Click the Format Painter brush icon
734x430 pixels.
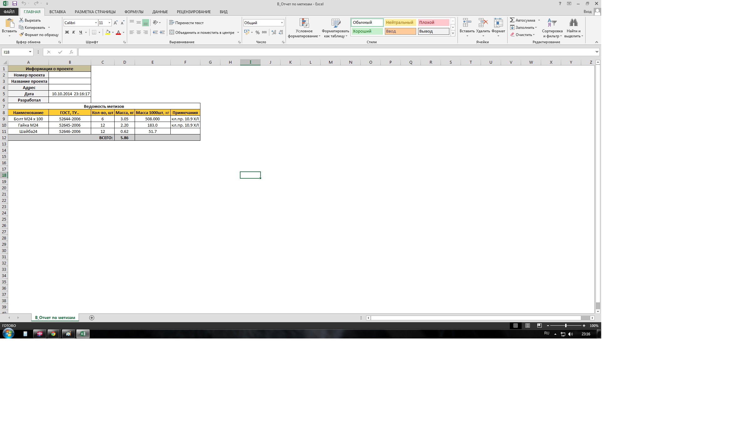[x=21, y=35]
